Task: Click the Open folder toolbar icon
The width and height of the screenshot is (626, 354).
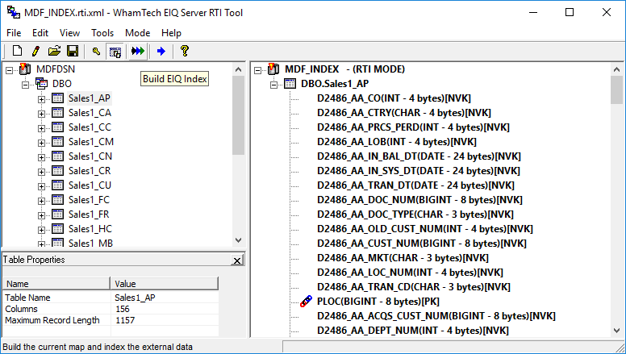Action: pos(54,51)
